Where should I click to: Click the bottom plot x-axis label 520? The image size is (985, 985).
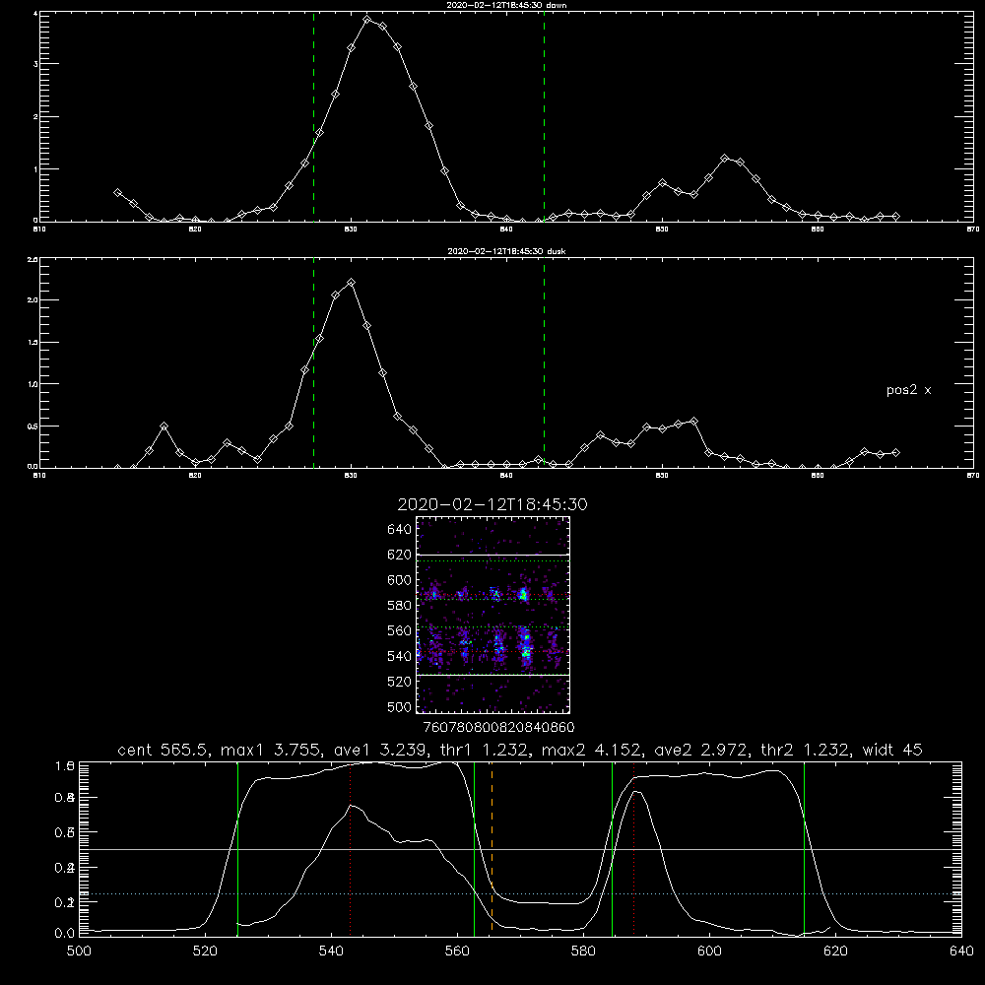pos(205,952)
